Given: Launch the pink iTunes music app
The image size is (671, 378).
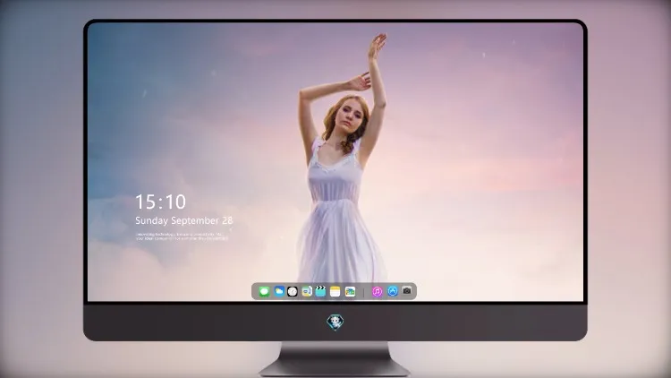Looking at the screenshot, I should click(x=377, y=291).
